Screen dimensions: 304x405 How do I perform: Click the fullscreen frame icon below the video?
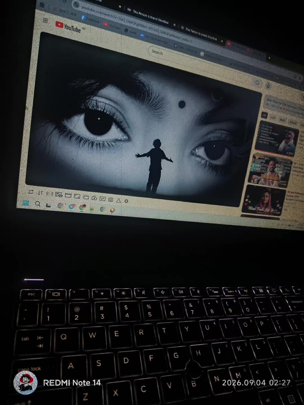click(x=77, y=196)
